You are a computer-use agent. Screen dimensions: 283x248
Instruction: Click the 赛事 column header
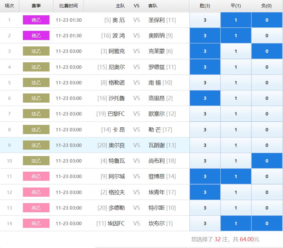[x=36, y=6]
